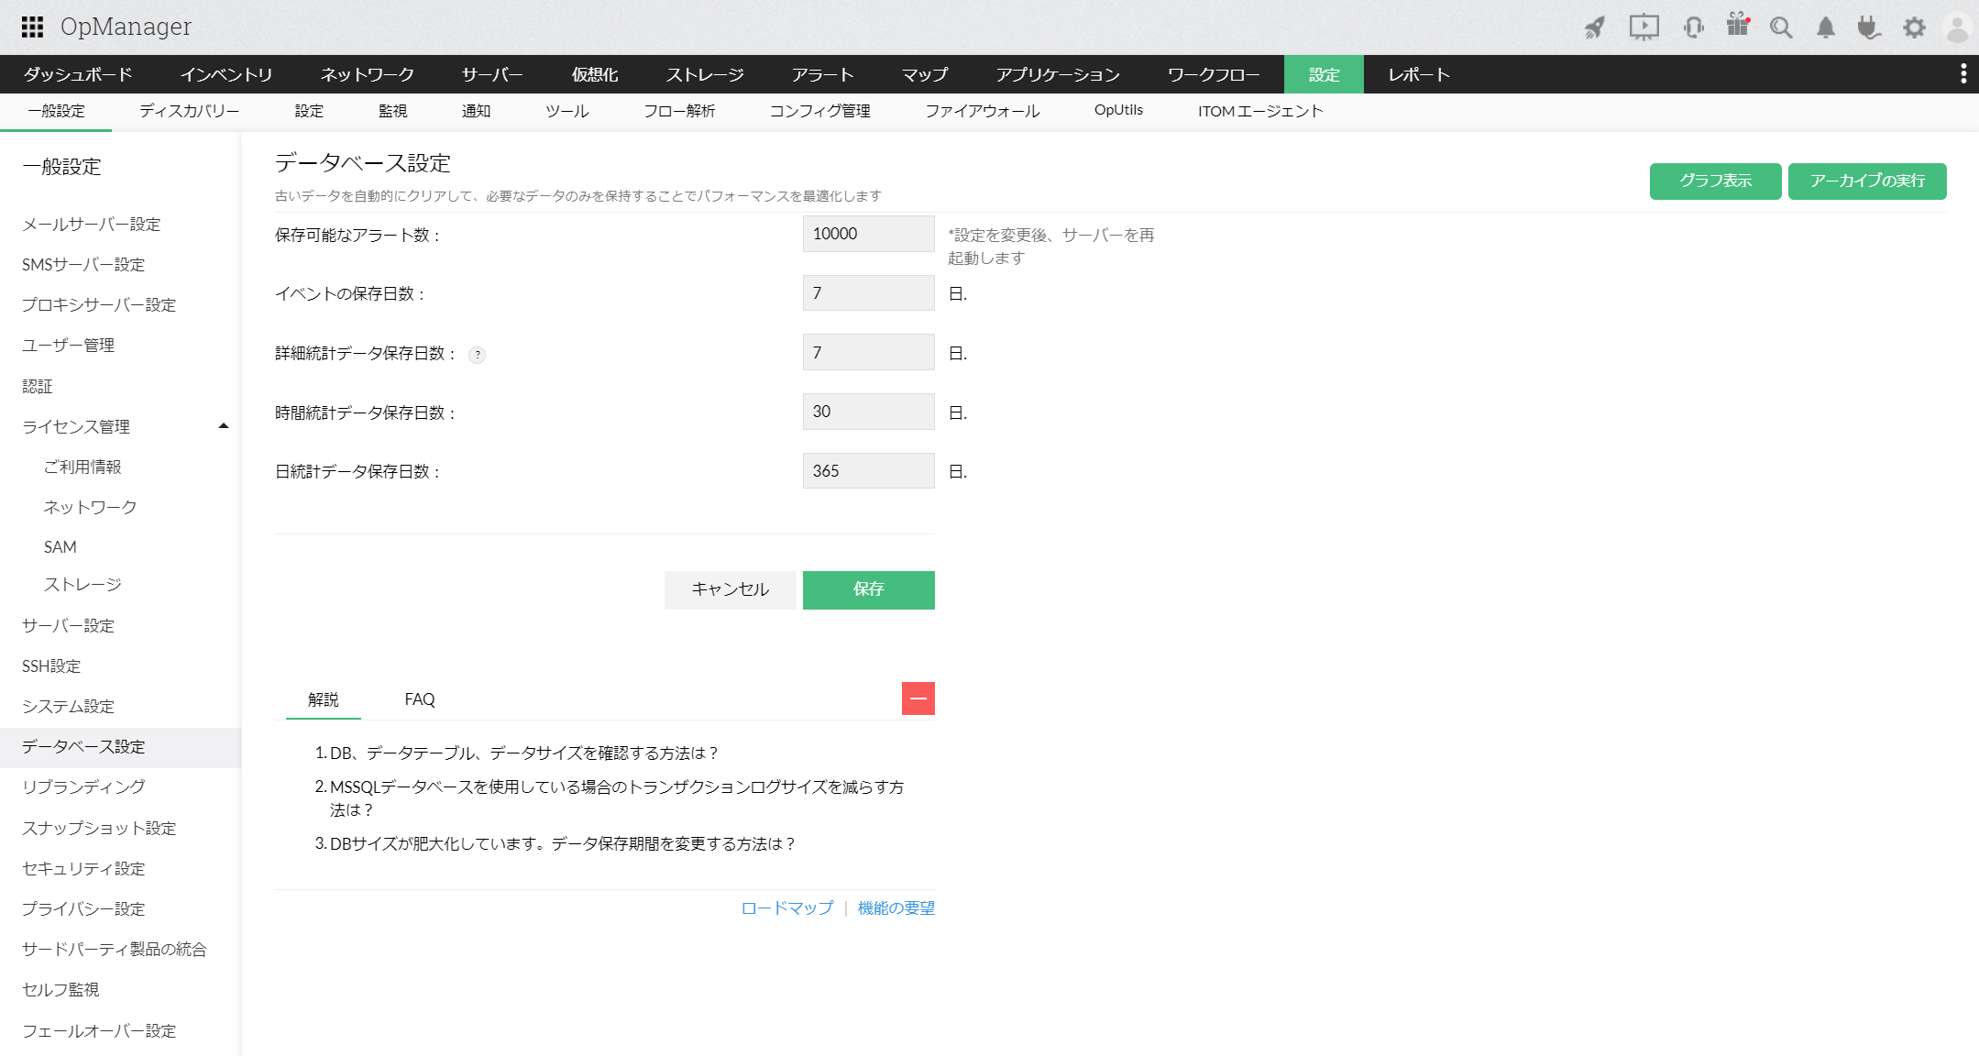1979x1056 pixels.
Task: Open the レポート main menu
Action: pyautogui.click(x=1418, y=74)
